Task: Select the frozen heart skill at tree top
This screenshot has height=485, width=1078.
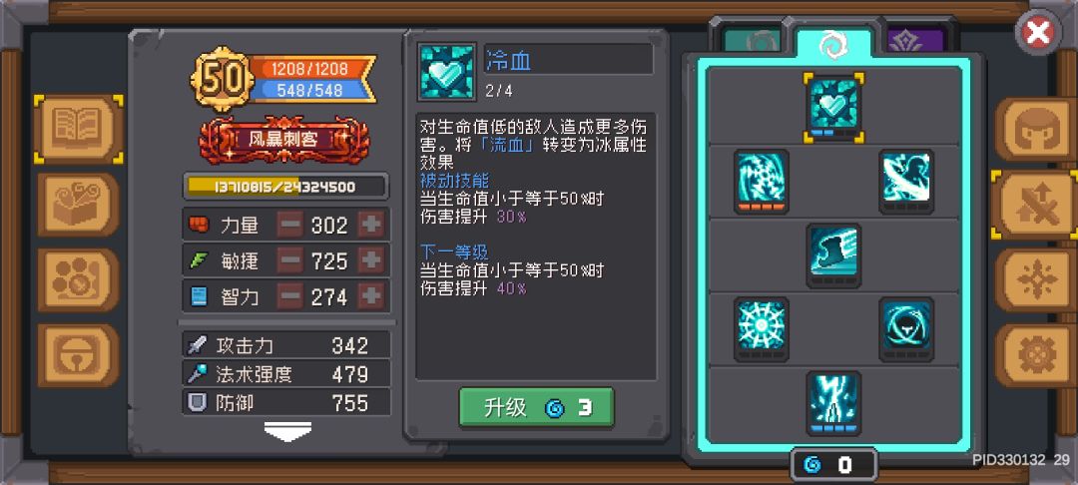Action: point(833,107)
